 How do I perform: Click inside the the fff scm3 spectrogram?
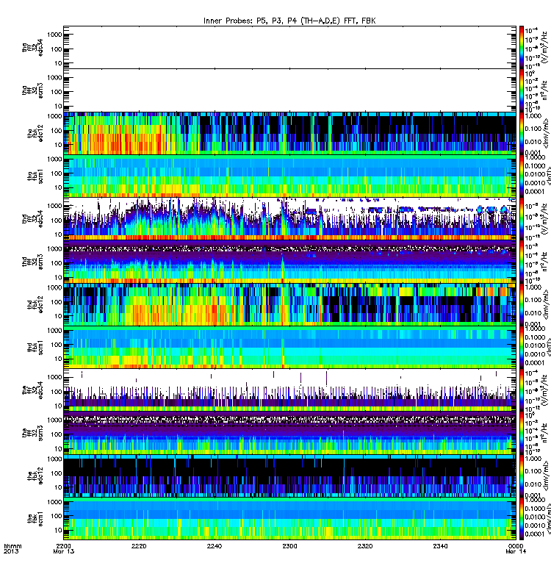(289, 433)
